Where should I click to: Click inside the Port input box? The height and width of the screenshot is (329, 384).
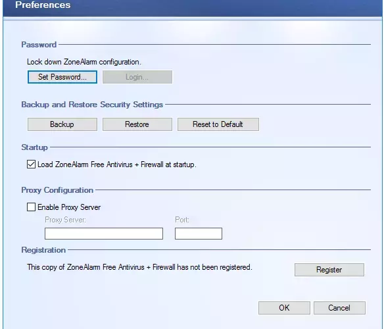coord(199,234)
